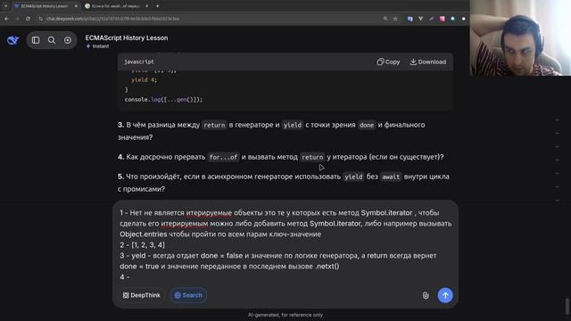
Task: Attach a file with paperclip icon
Action: [426, 295]
